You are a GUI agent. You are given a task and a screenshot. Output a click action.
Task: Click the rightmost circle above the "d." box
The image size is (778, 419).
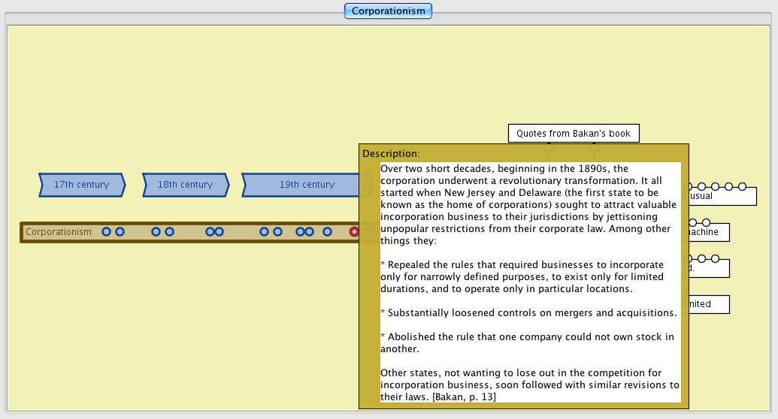pyautogui.click(x=715, y=259)
